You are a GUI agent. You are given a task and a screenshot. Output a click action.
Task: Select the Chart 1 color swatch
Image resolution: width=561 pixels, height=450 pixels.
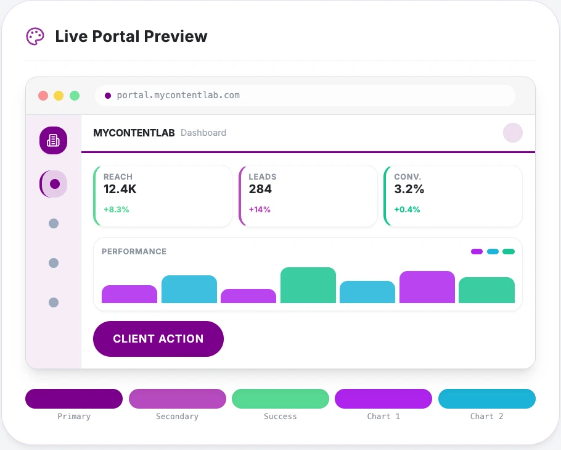(x=383, y=399)
